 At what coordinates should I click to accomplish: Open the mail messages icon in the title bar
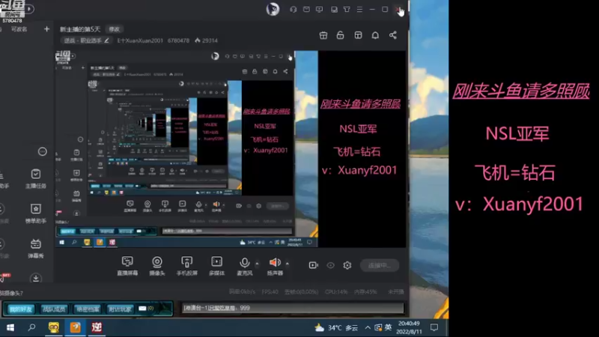point(306,9)
